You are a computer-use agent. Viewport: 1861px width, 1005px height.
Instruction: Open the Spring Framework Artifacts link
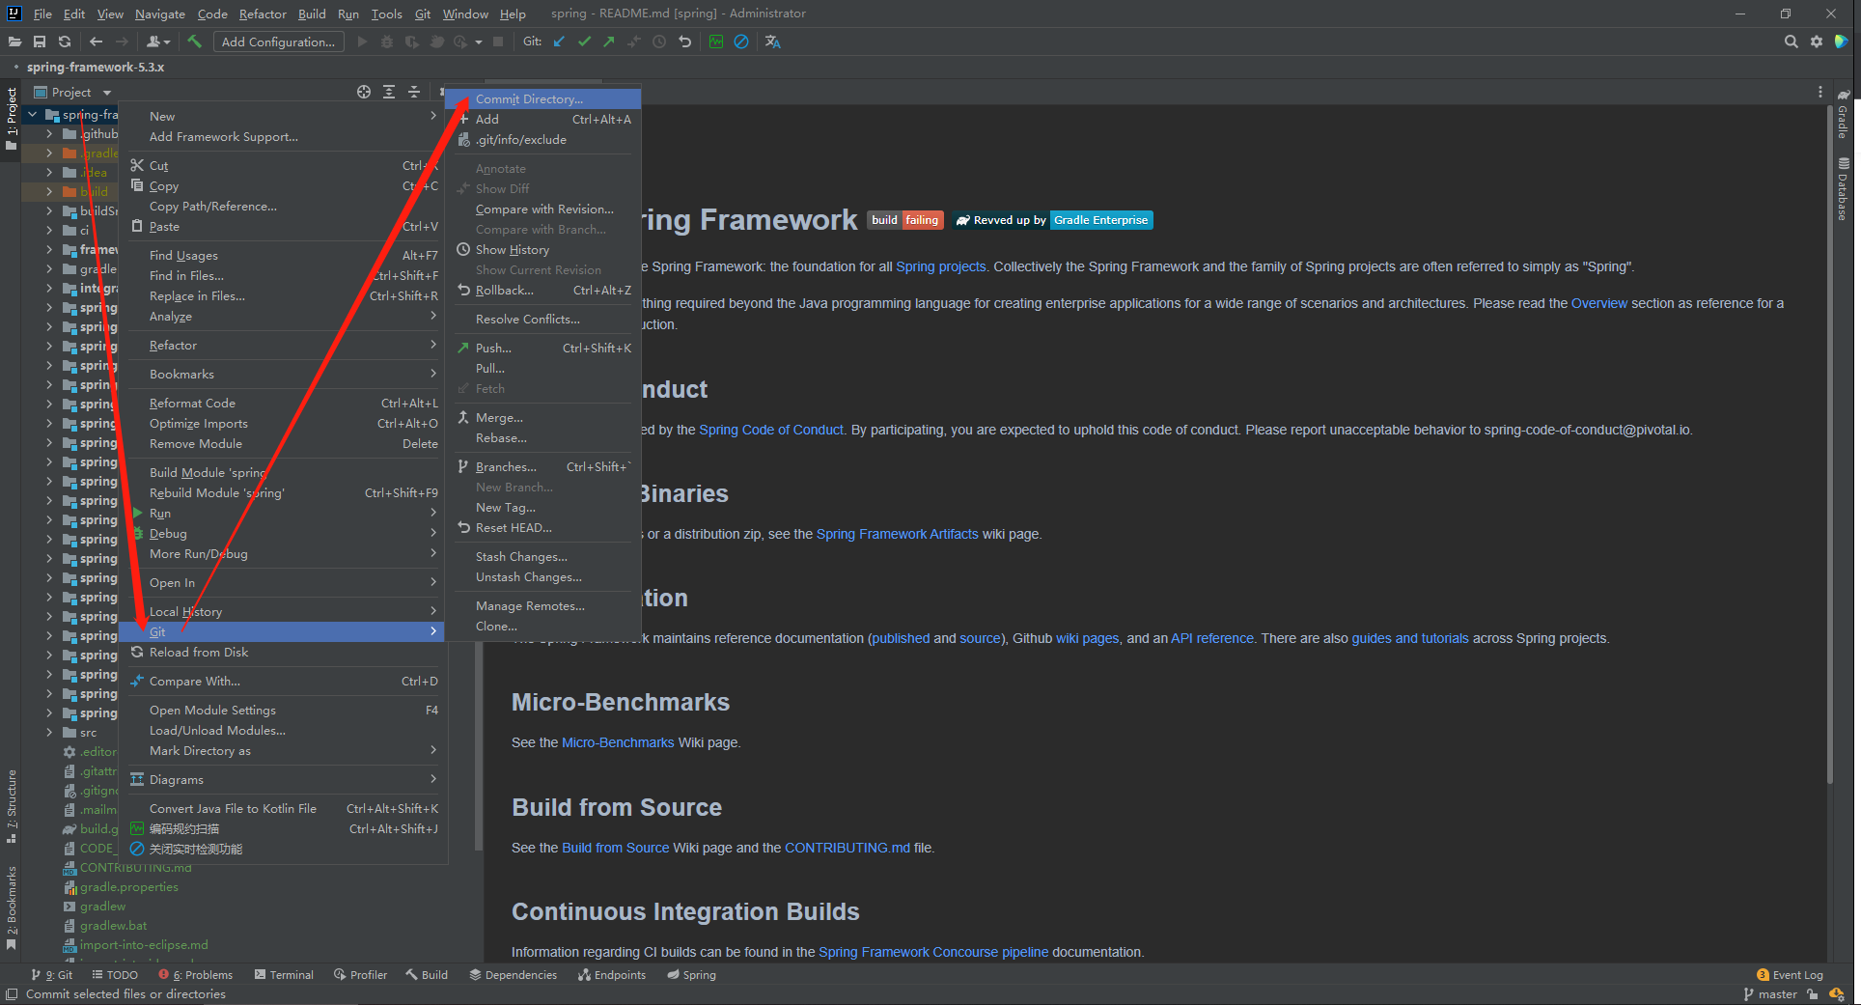[x=897, y=534]
